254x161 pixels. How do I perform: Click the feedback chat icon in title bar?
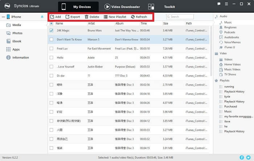pos(219,4)
